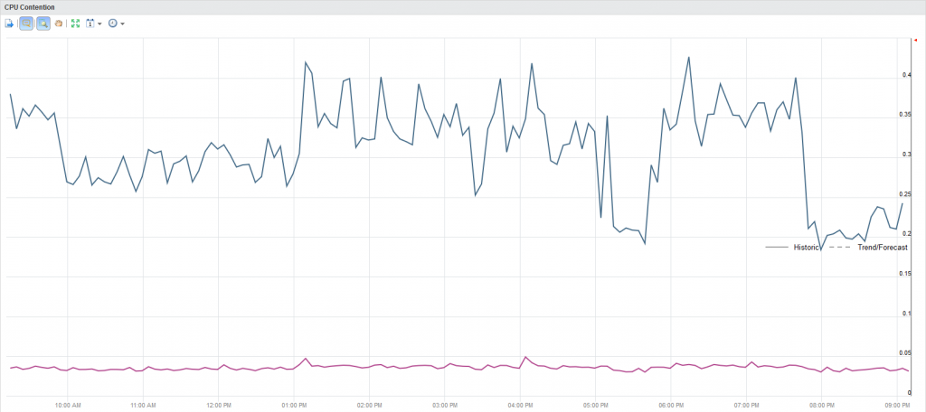The width and height of the screenshot is (926, 412).
Task: Click the 10:00 AM time axis label
Action: (x=68, y=404)
